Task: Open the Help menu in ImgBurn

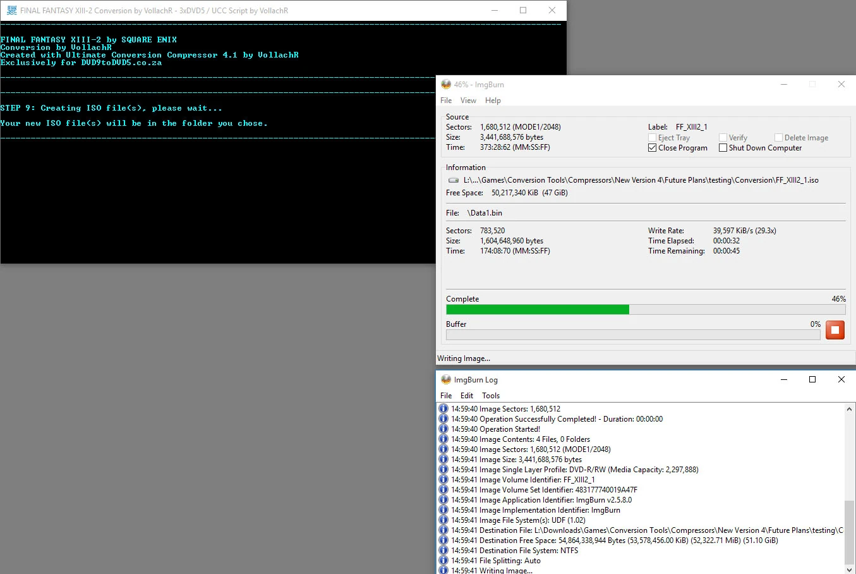Action: (493, 101)
